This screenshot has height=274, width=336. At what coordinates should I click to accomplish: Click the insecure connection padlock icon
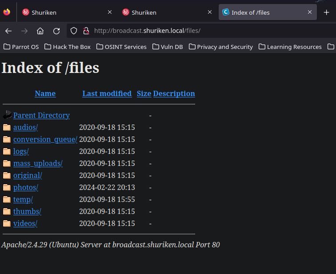[x=86, y=31]
